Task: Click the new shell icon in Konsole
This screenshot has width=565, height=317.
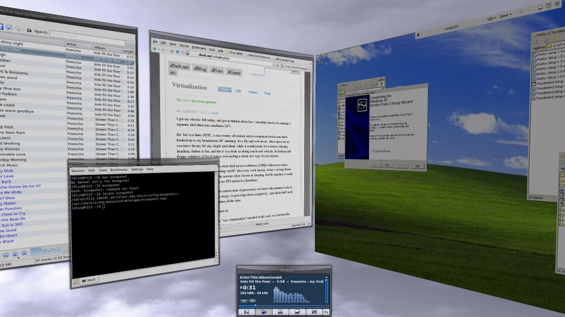Action: tap(76, 281)
